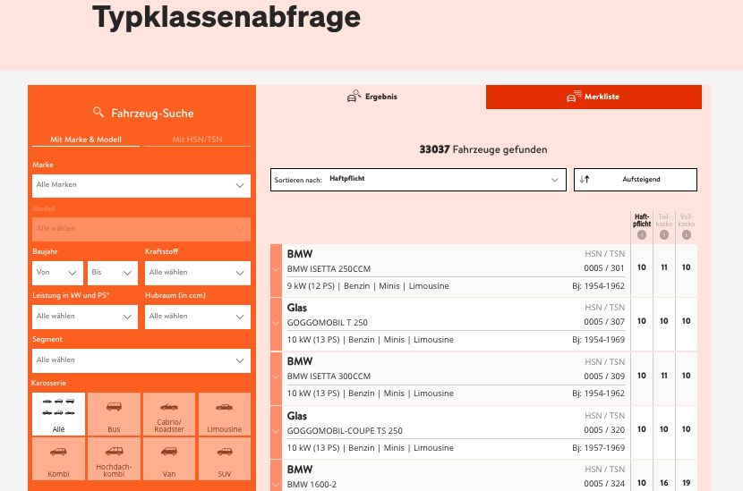Select the SUV body type
743x491 pixels.
[x=225, y=459]
